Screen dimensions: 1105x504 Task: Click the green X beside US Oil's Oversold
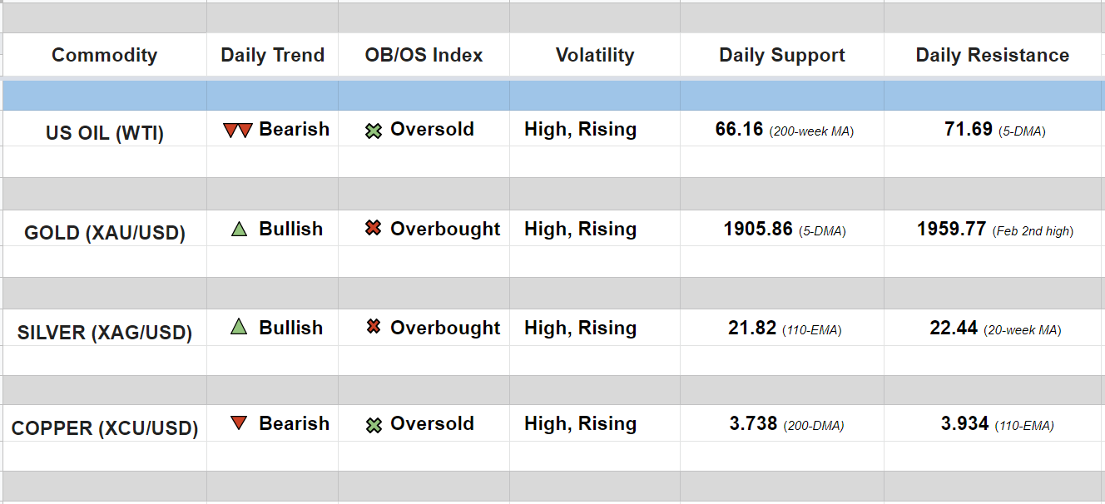[374, 131]
